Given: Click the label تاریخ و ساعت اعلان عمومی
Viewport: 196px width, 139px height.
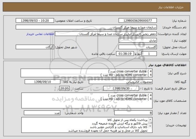Looking at the screenshot, I should coord(73,21).
